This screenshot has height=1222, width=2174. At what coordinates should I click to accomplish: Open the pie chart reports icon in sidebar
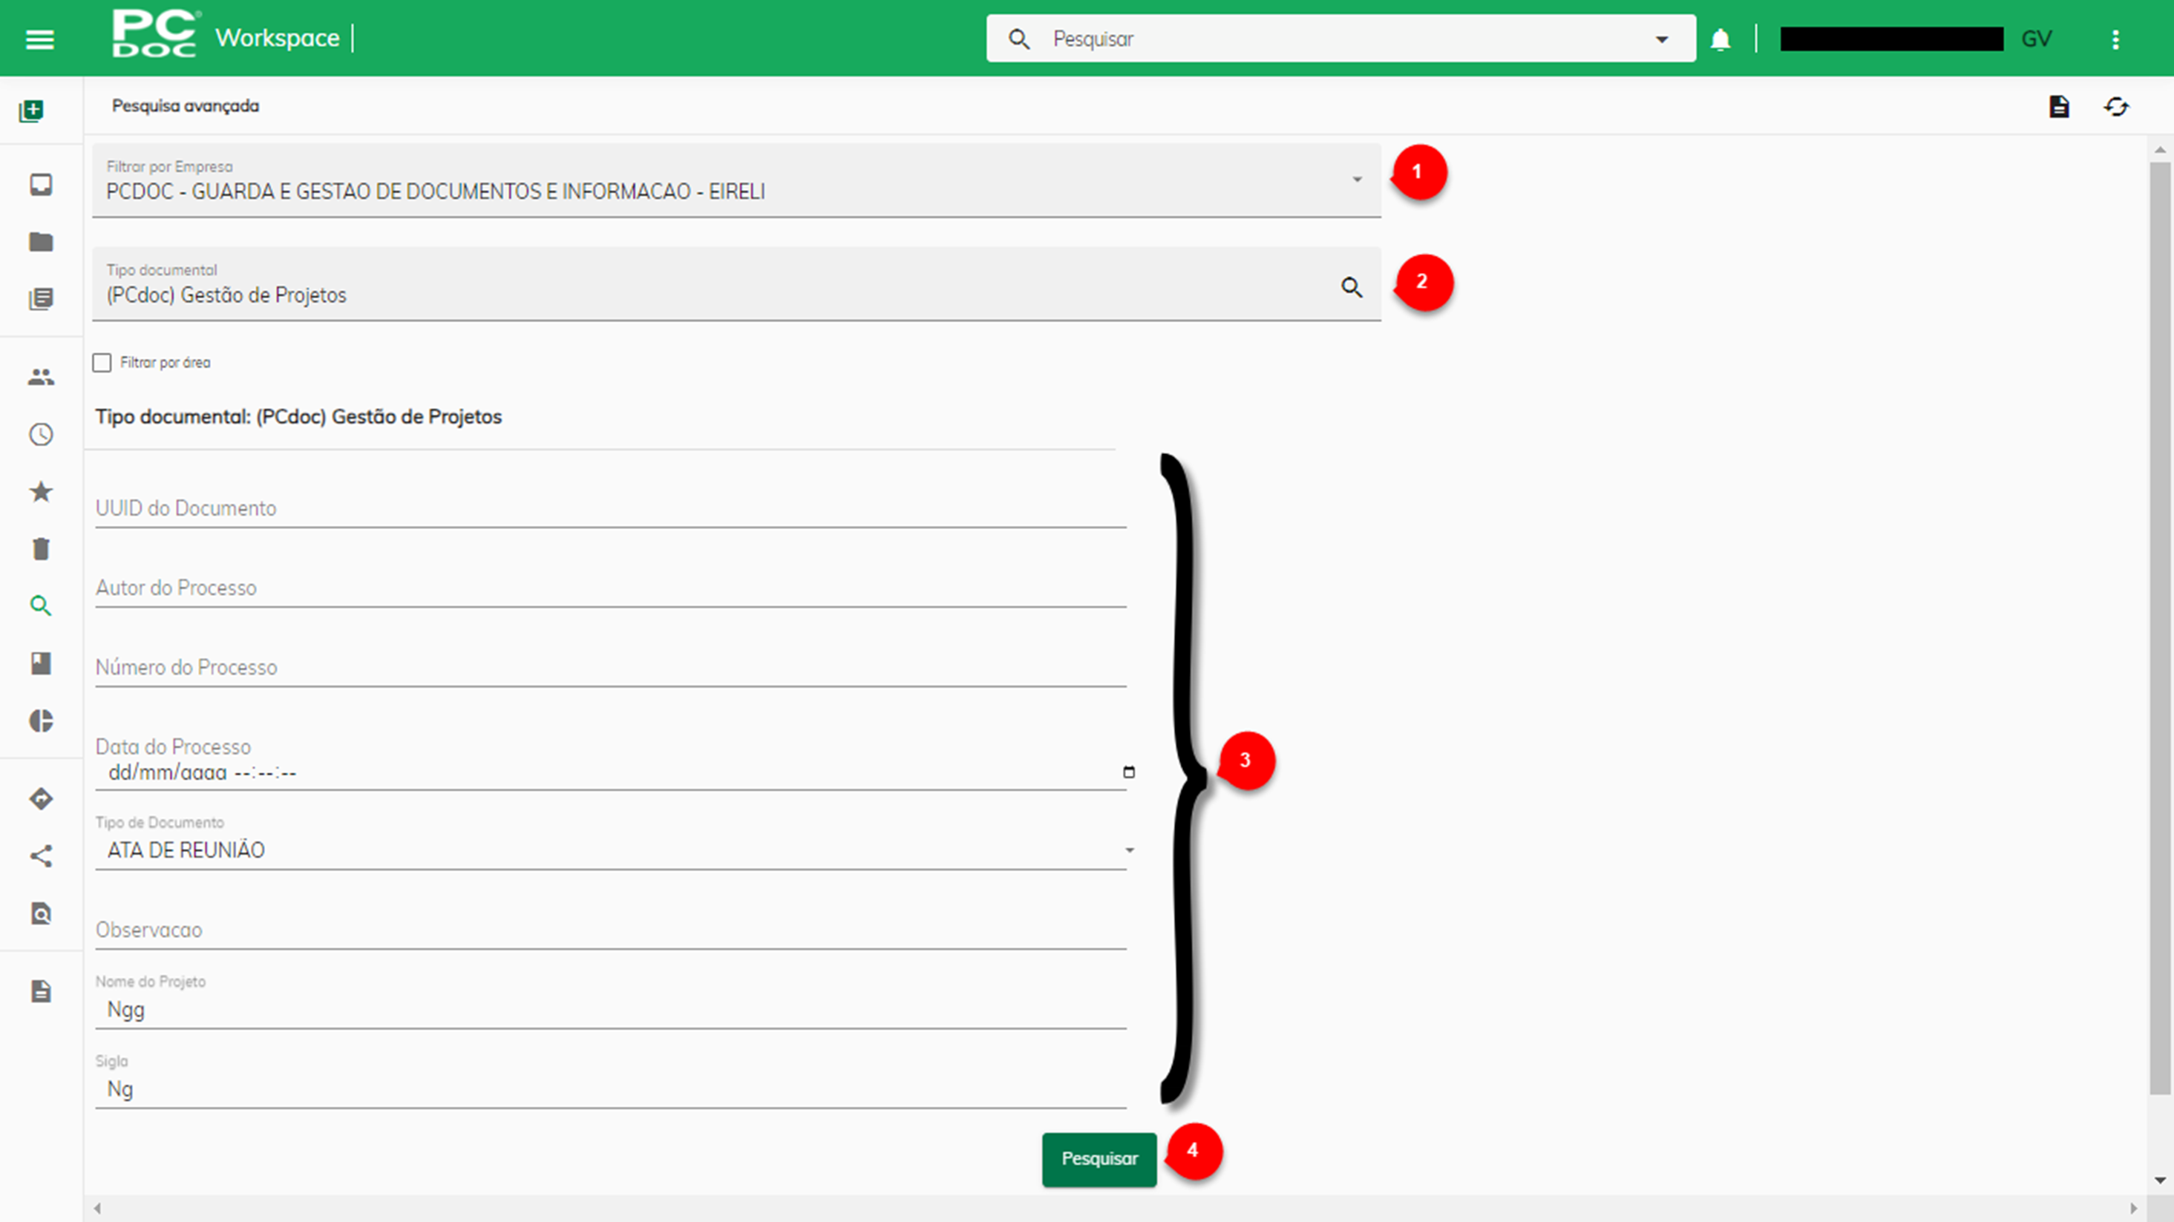click(41, 720)
